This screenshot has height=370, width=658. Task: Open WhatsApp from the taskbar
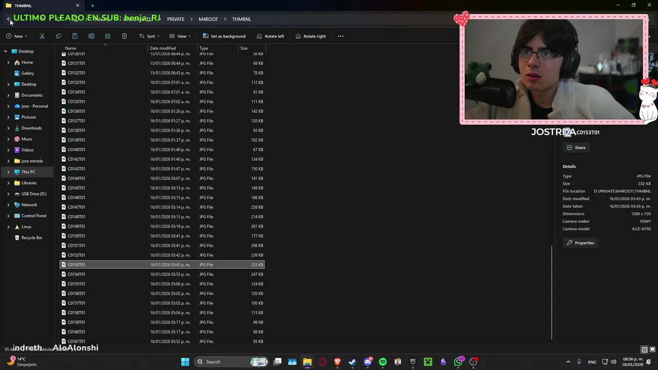458,362
